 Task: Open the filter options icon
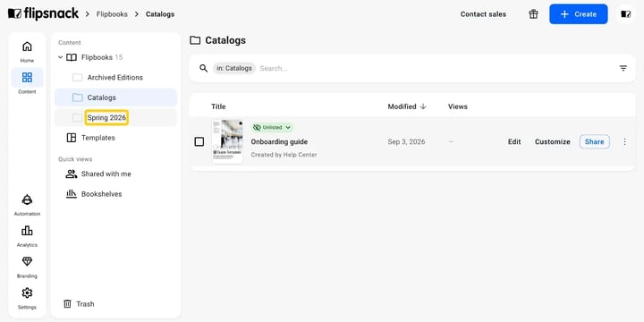click(x=623, y=68)
